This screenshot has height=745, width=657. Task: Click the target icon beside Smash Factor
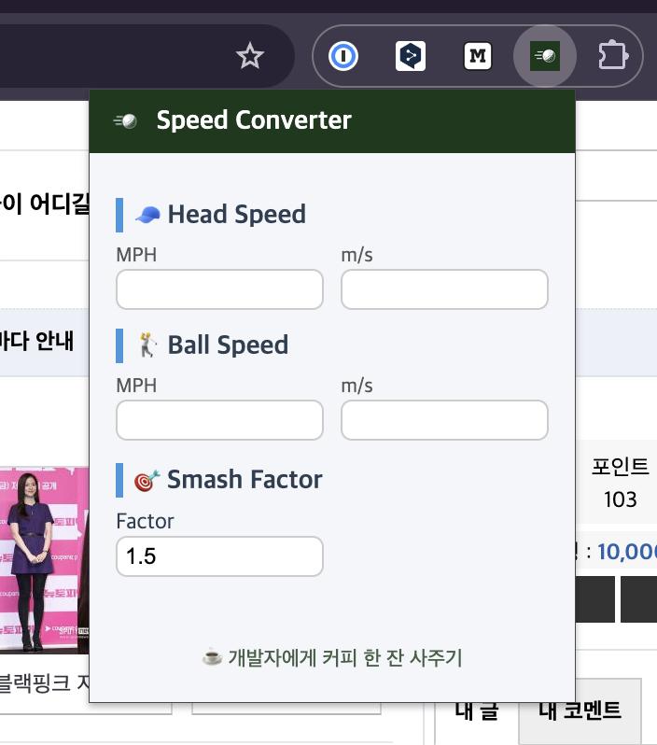[147, 480]
